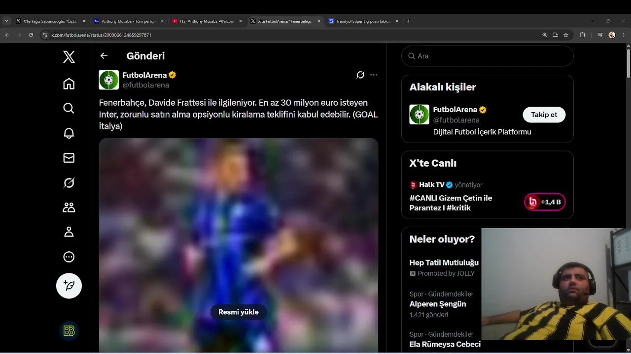Go to Home in X sidebar
This screenshot has height=354, width=631.
pos(69,84)
